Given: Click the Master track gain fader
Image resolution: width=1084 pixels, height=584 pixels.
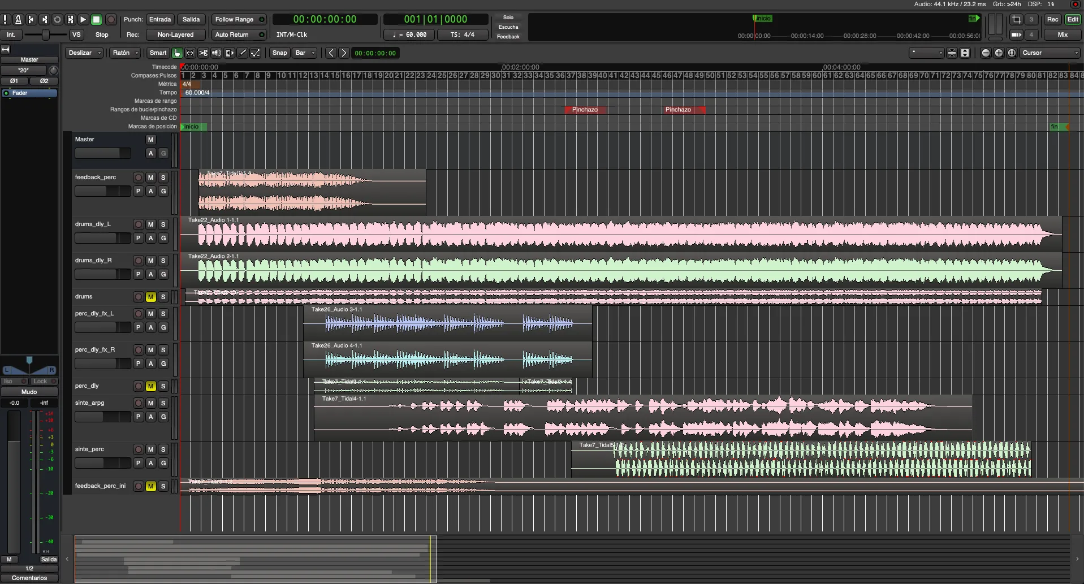Looking at the screenshot, I should pyautogui.click(x=103, y=153).
